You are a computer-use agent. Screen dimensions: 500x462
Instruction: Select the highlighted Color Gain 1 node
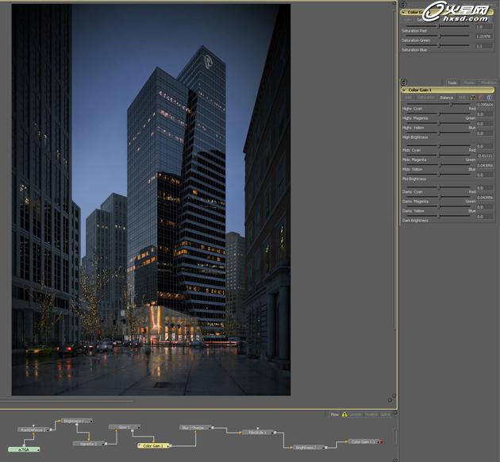(x=152, y=446)
